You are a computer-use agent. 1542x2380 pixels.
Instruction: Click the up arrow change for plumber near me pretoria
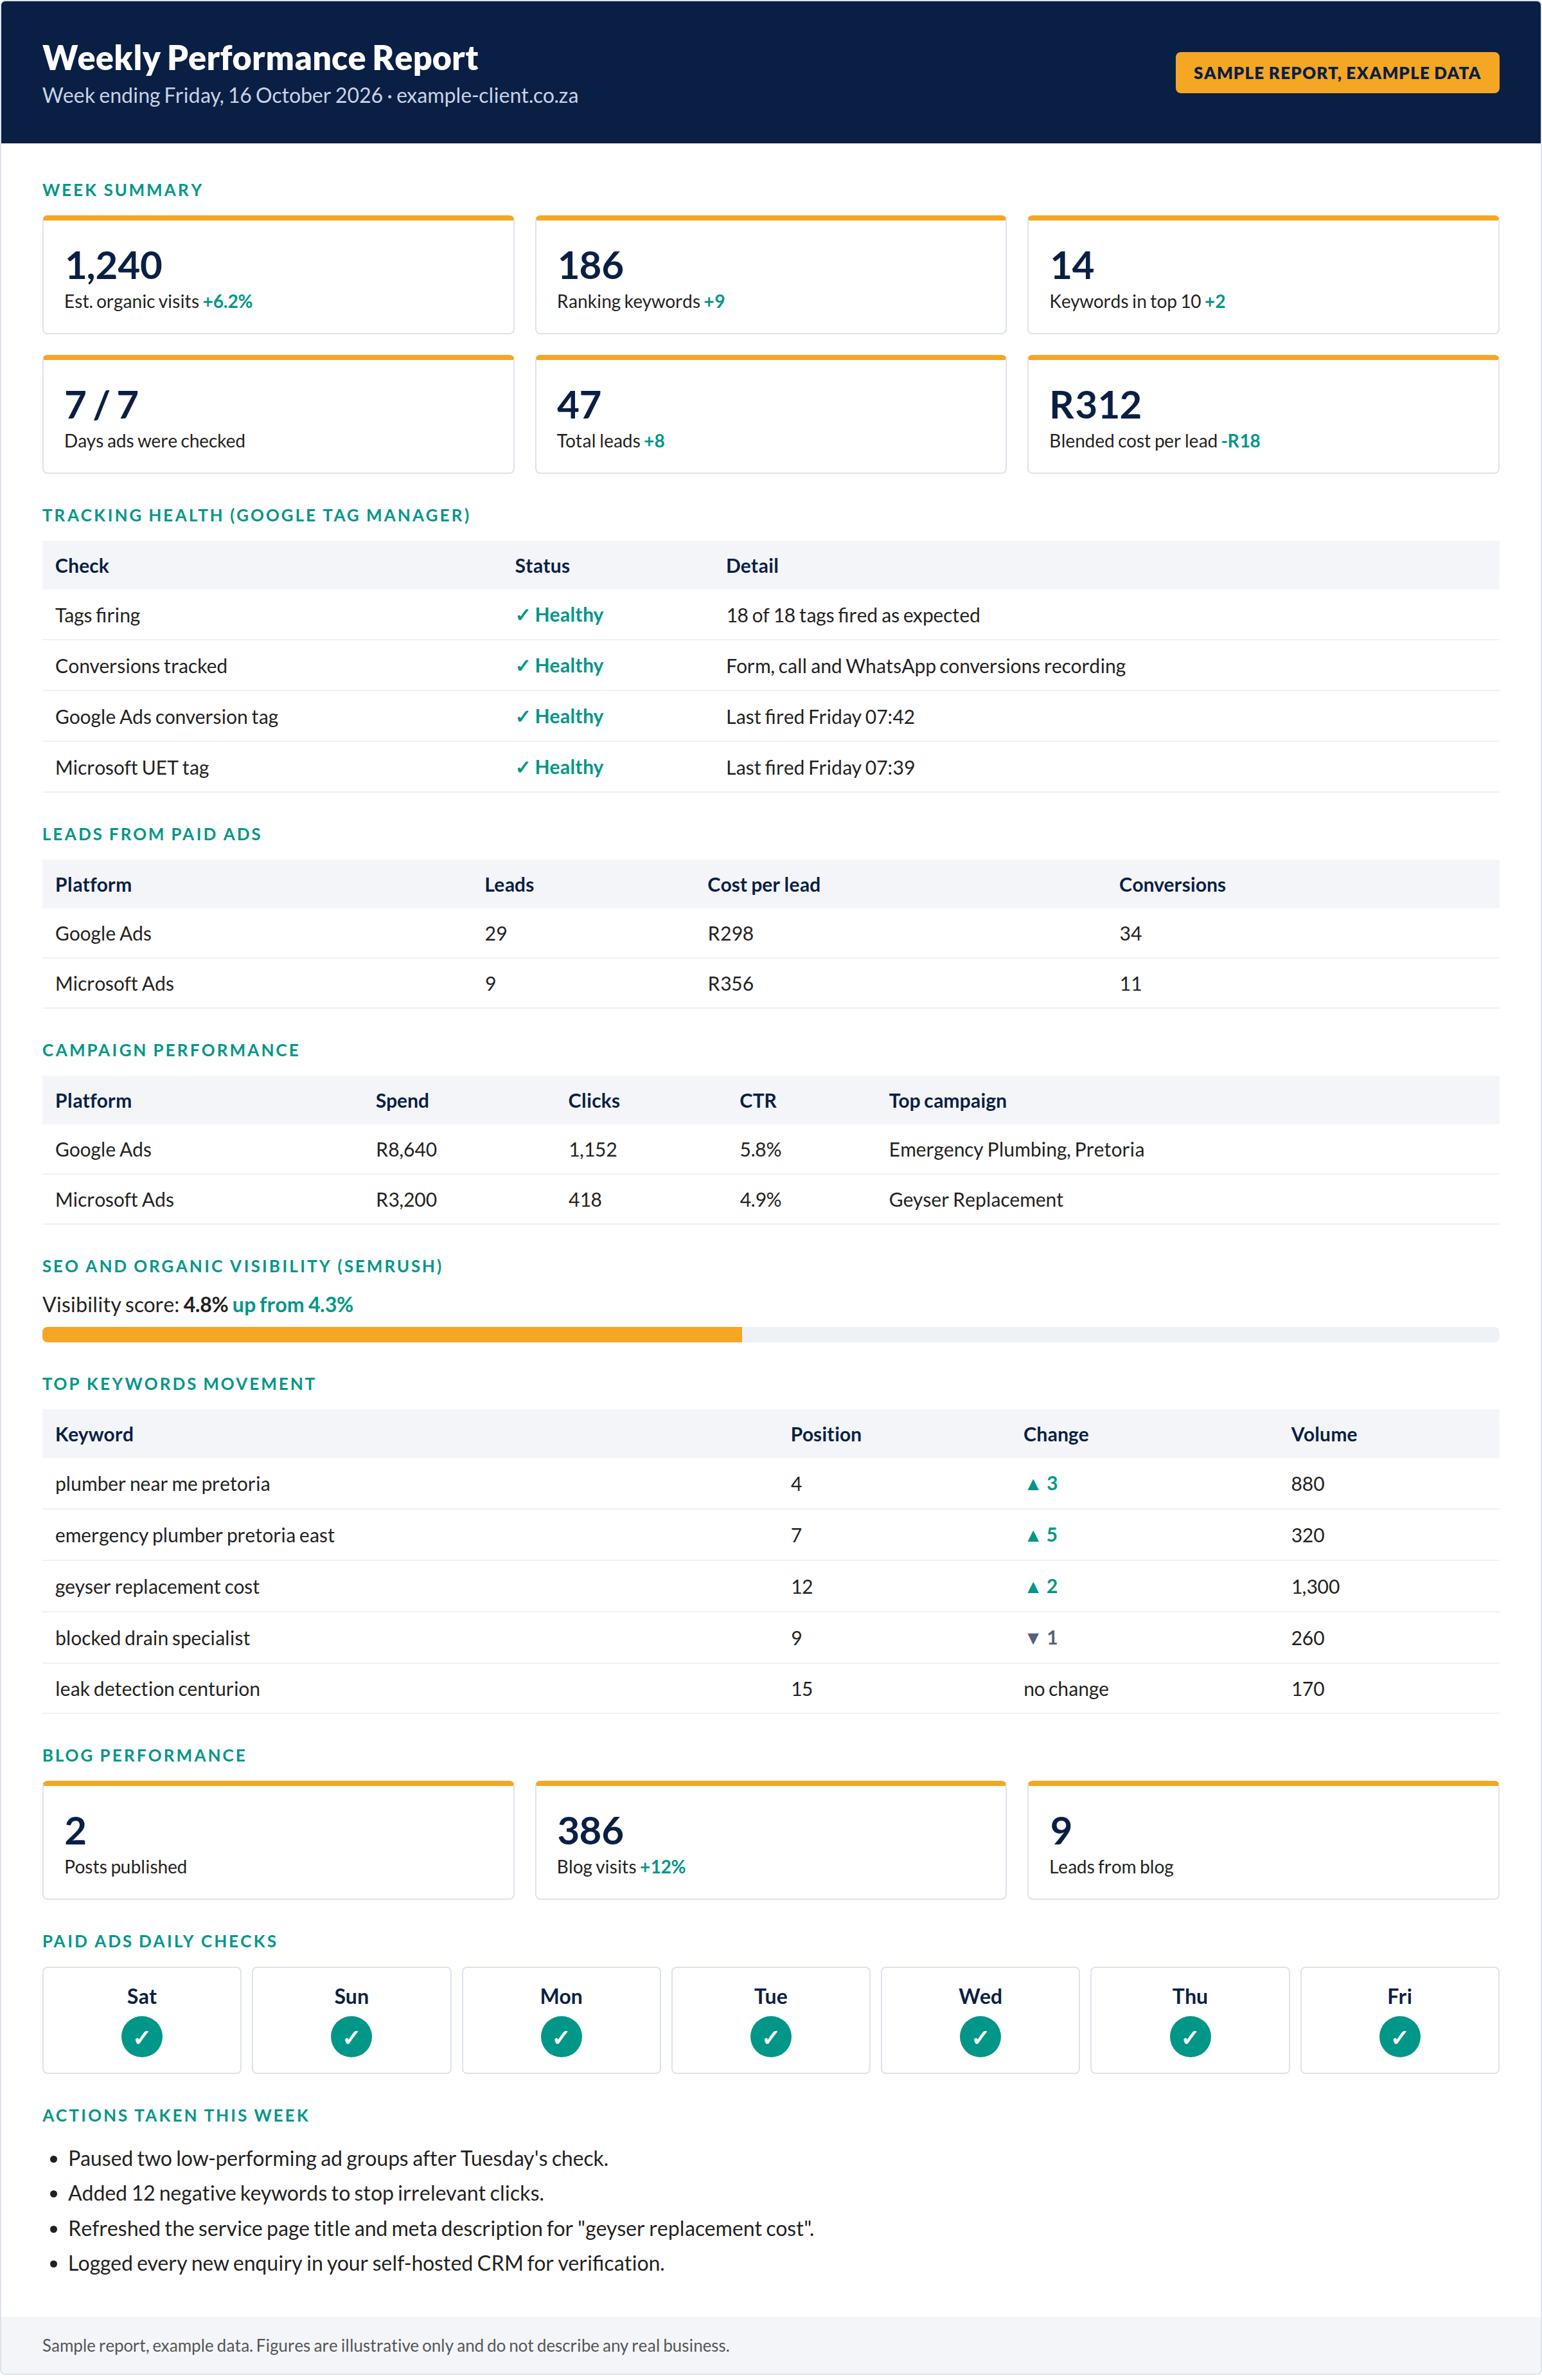tap(1041, 1483)
